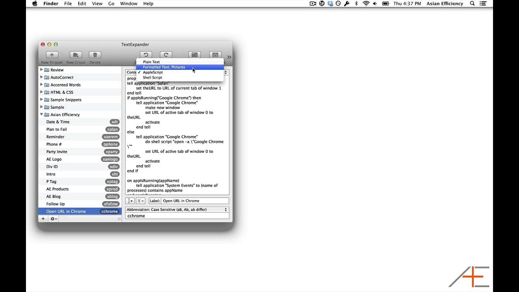Click the battery status icon
Screen dimensions: 519x292
pyautogui.click(x=386, y=4)
